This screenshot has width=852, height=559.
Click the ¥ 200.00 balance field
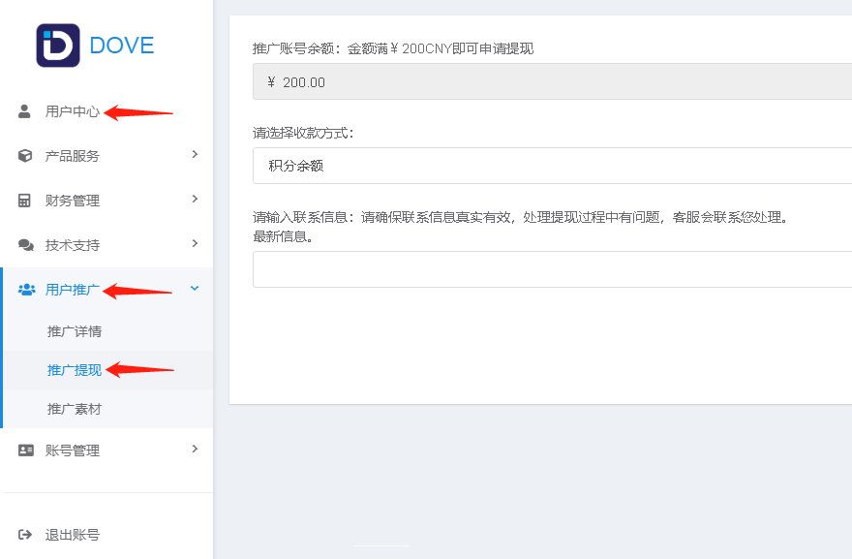(x=552, y=82)
